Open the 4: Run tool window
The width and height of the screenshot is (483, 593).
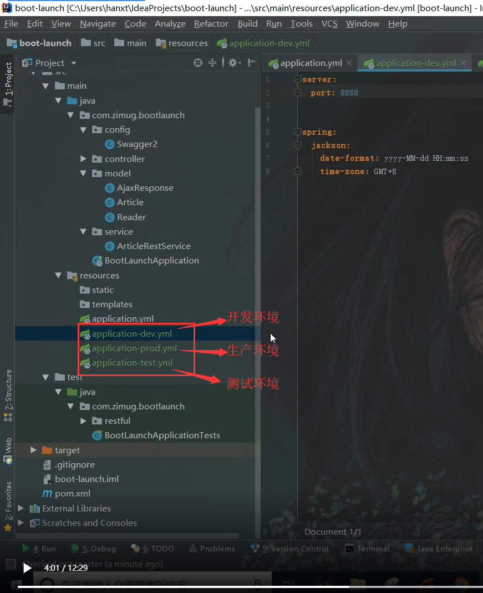point(39,549)
